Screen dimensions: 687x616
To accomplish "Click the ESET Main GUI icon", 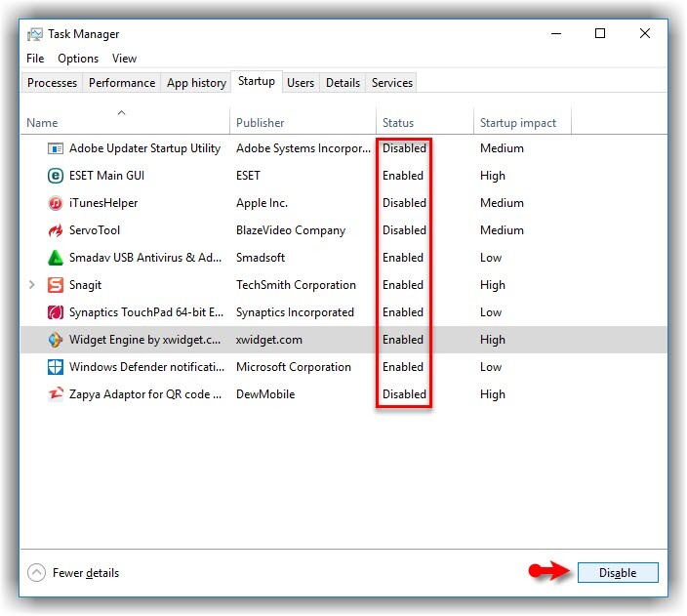I will pos(56,176).
